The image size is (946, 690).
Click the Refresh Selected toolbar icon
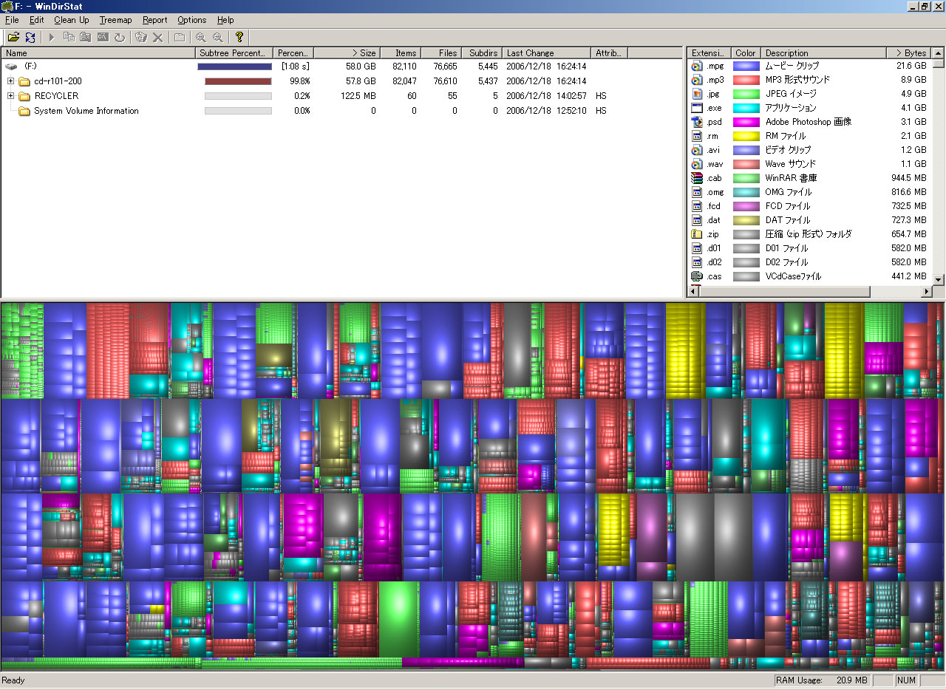[x=120, y=37]
